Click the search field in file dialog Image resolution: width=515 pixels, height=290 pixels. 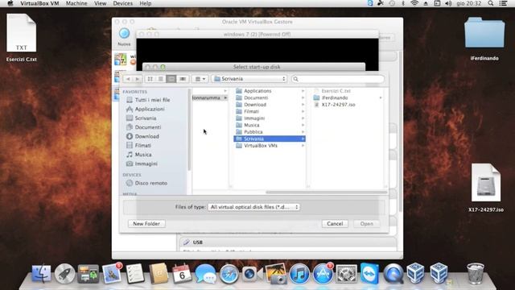click(x=338, y=79)
